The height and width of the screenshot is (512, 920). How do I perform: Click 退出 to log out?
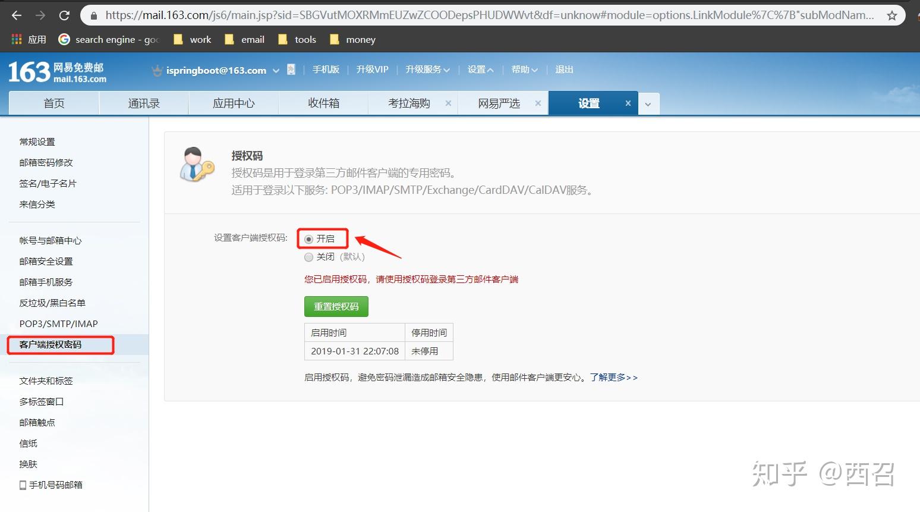pos(564,70)
